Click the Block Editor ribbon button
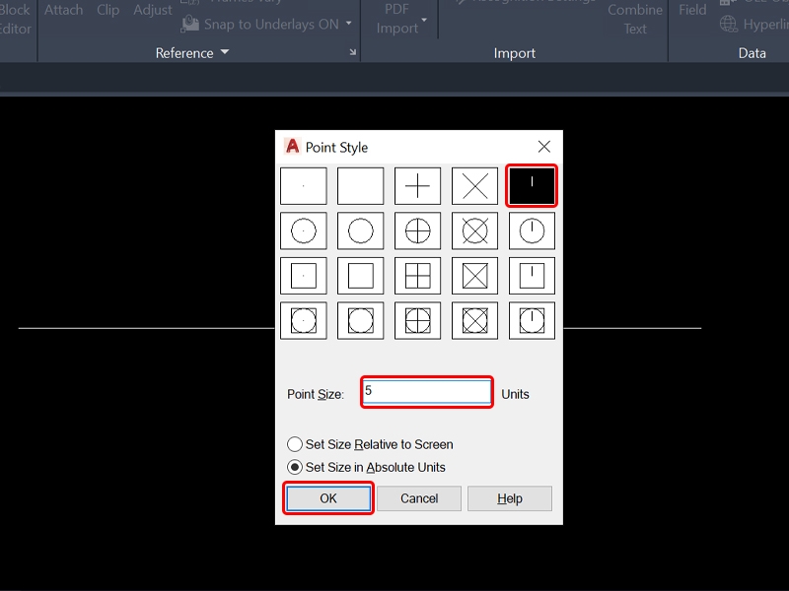Viewport: 789px width, 591px height. (15, 19)
